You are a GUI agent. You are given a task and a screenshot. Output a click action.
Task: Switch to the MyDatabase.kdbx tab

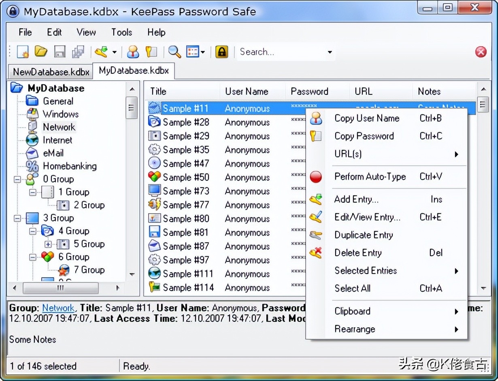[134, 71]
